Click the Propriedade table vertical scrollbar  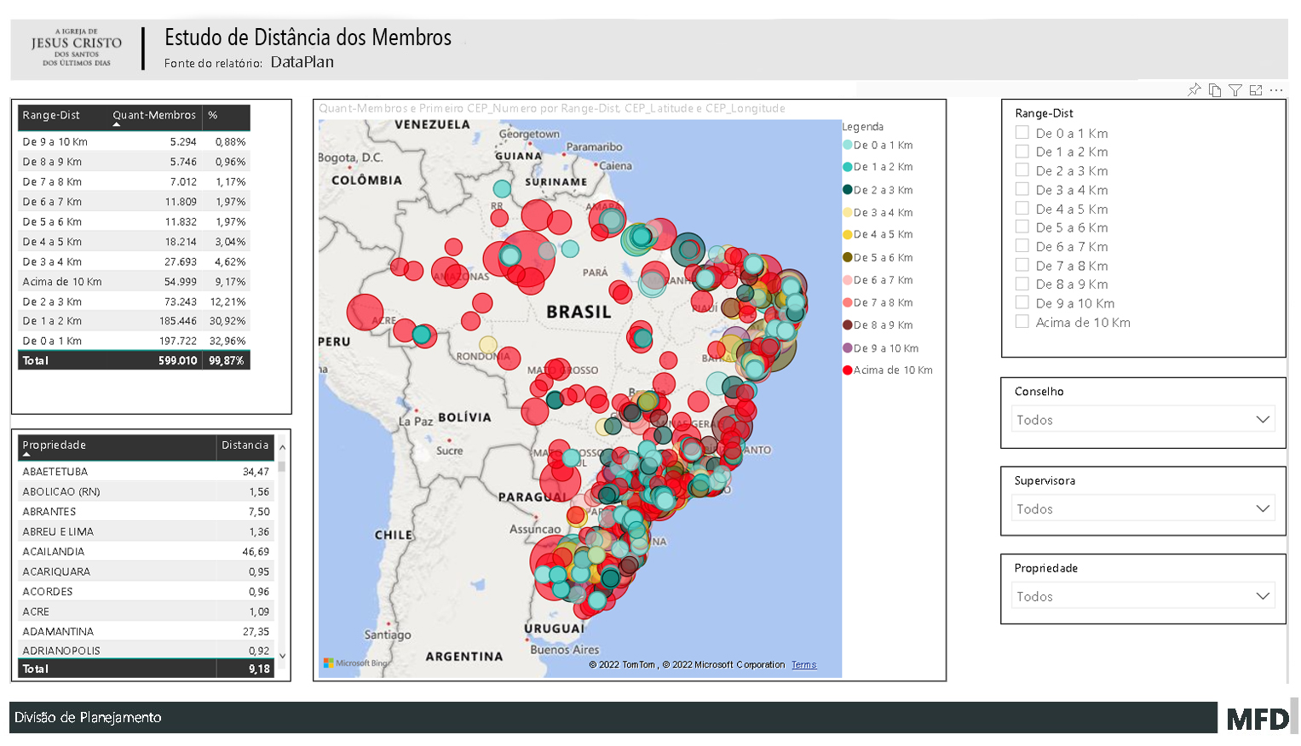pyautogui.click(x=282, y=552)
